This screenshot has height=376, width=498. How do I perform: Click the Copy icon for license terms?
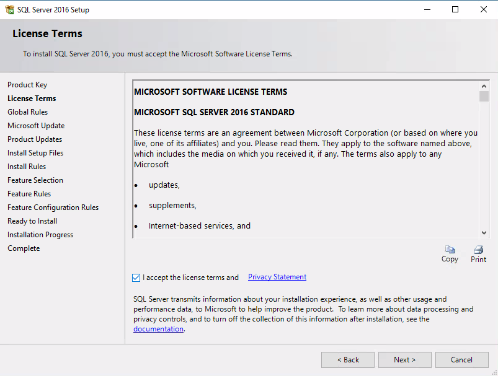450,250
